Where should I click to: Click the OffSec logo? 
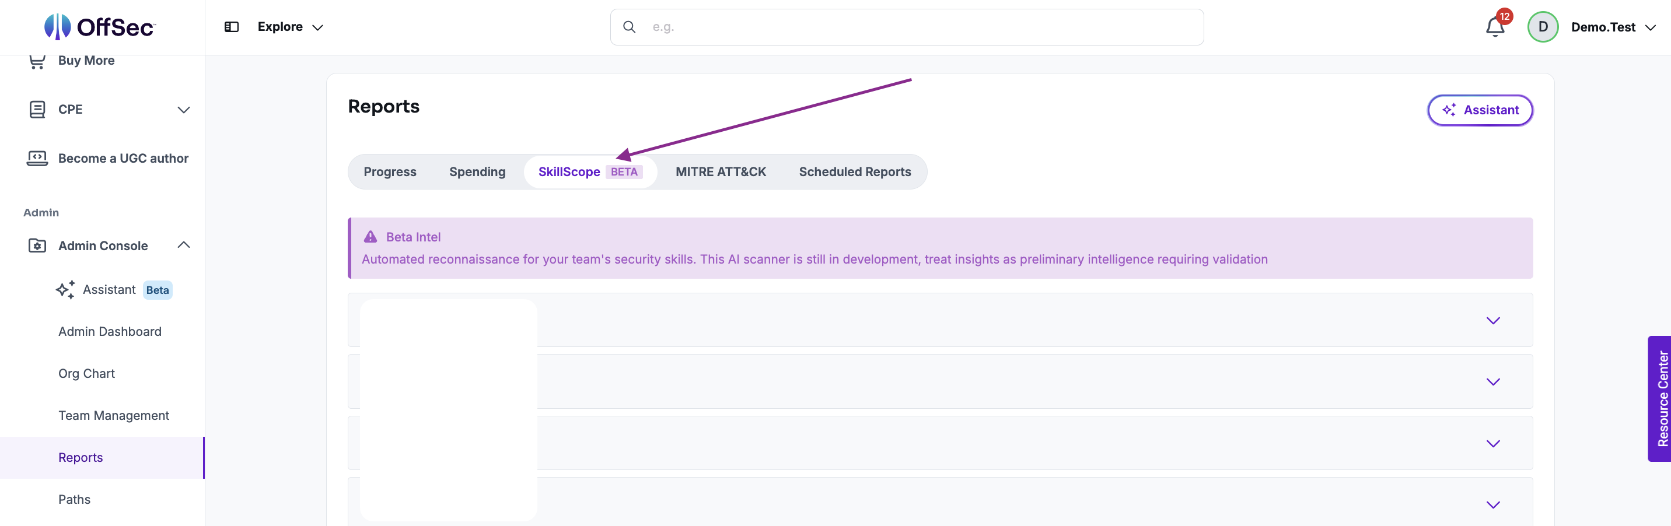pos(100,27)
